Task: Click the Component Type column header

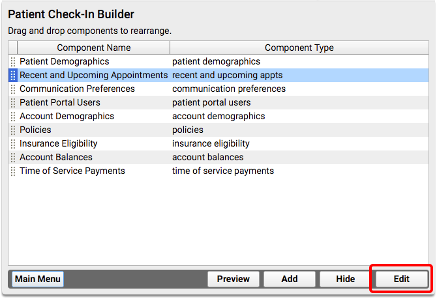Action: 299,48
